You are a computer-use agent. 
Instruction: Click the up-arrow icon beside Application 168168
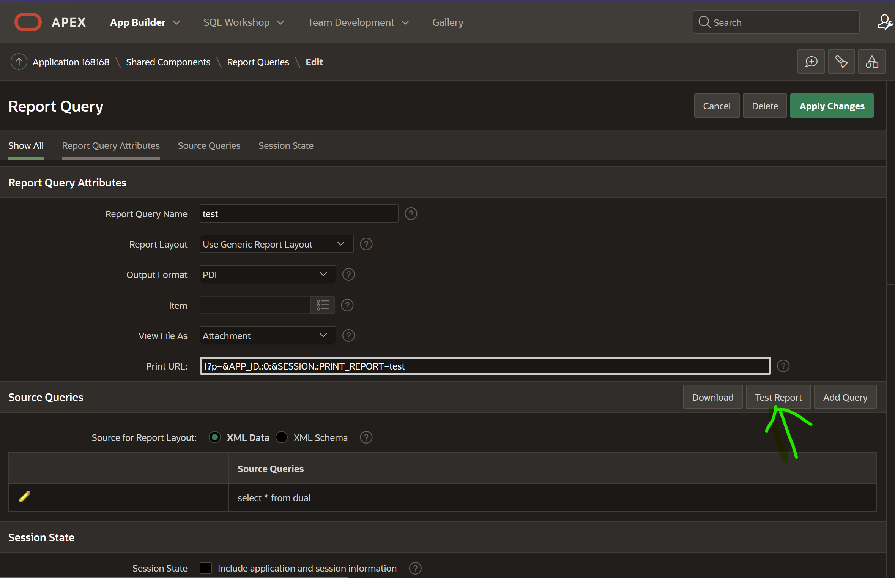[x=19, y=62]
